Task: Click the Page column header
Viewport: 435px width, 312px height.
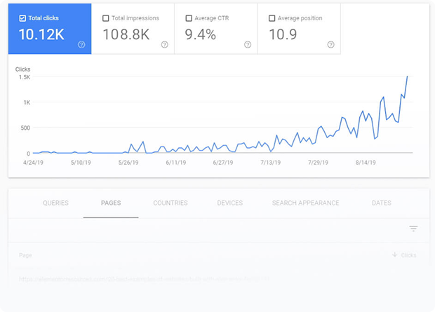Action: [25, 255]
